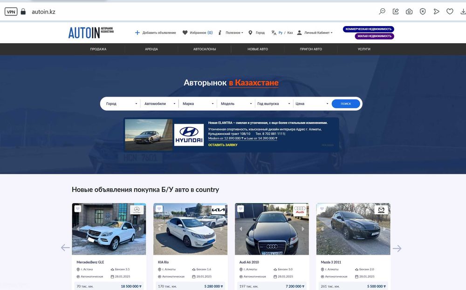
Task: Click the AUTOIN logo
Action: point(91,33)
